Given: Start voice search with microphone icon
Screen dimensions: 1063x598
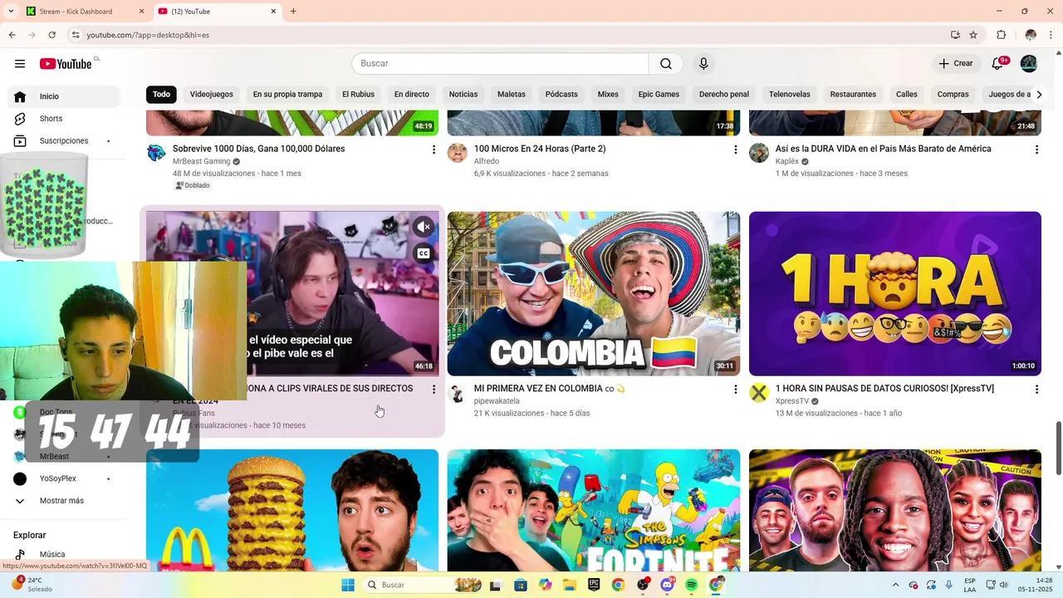Looking at the screenshot, I should tap(703, 64).
